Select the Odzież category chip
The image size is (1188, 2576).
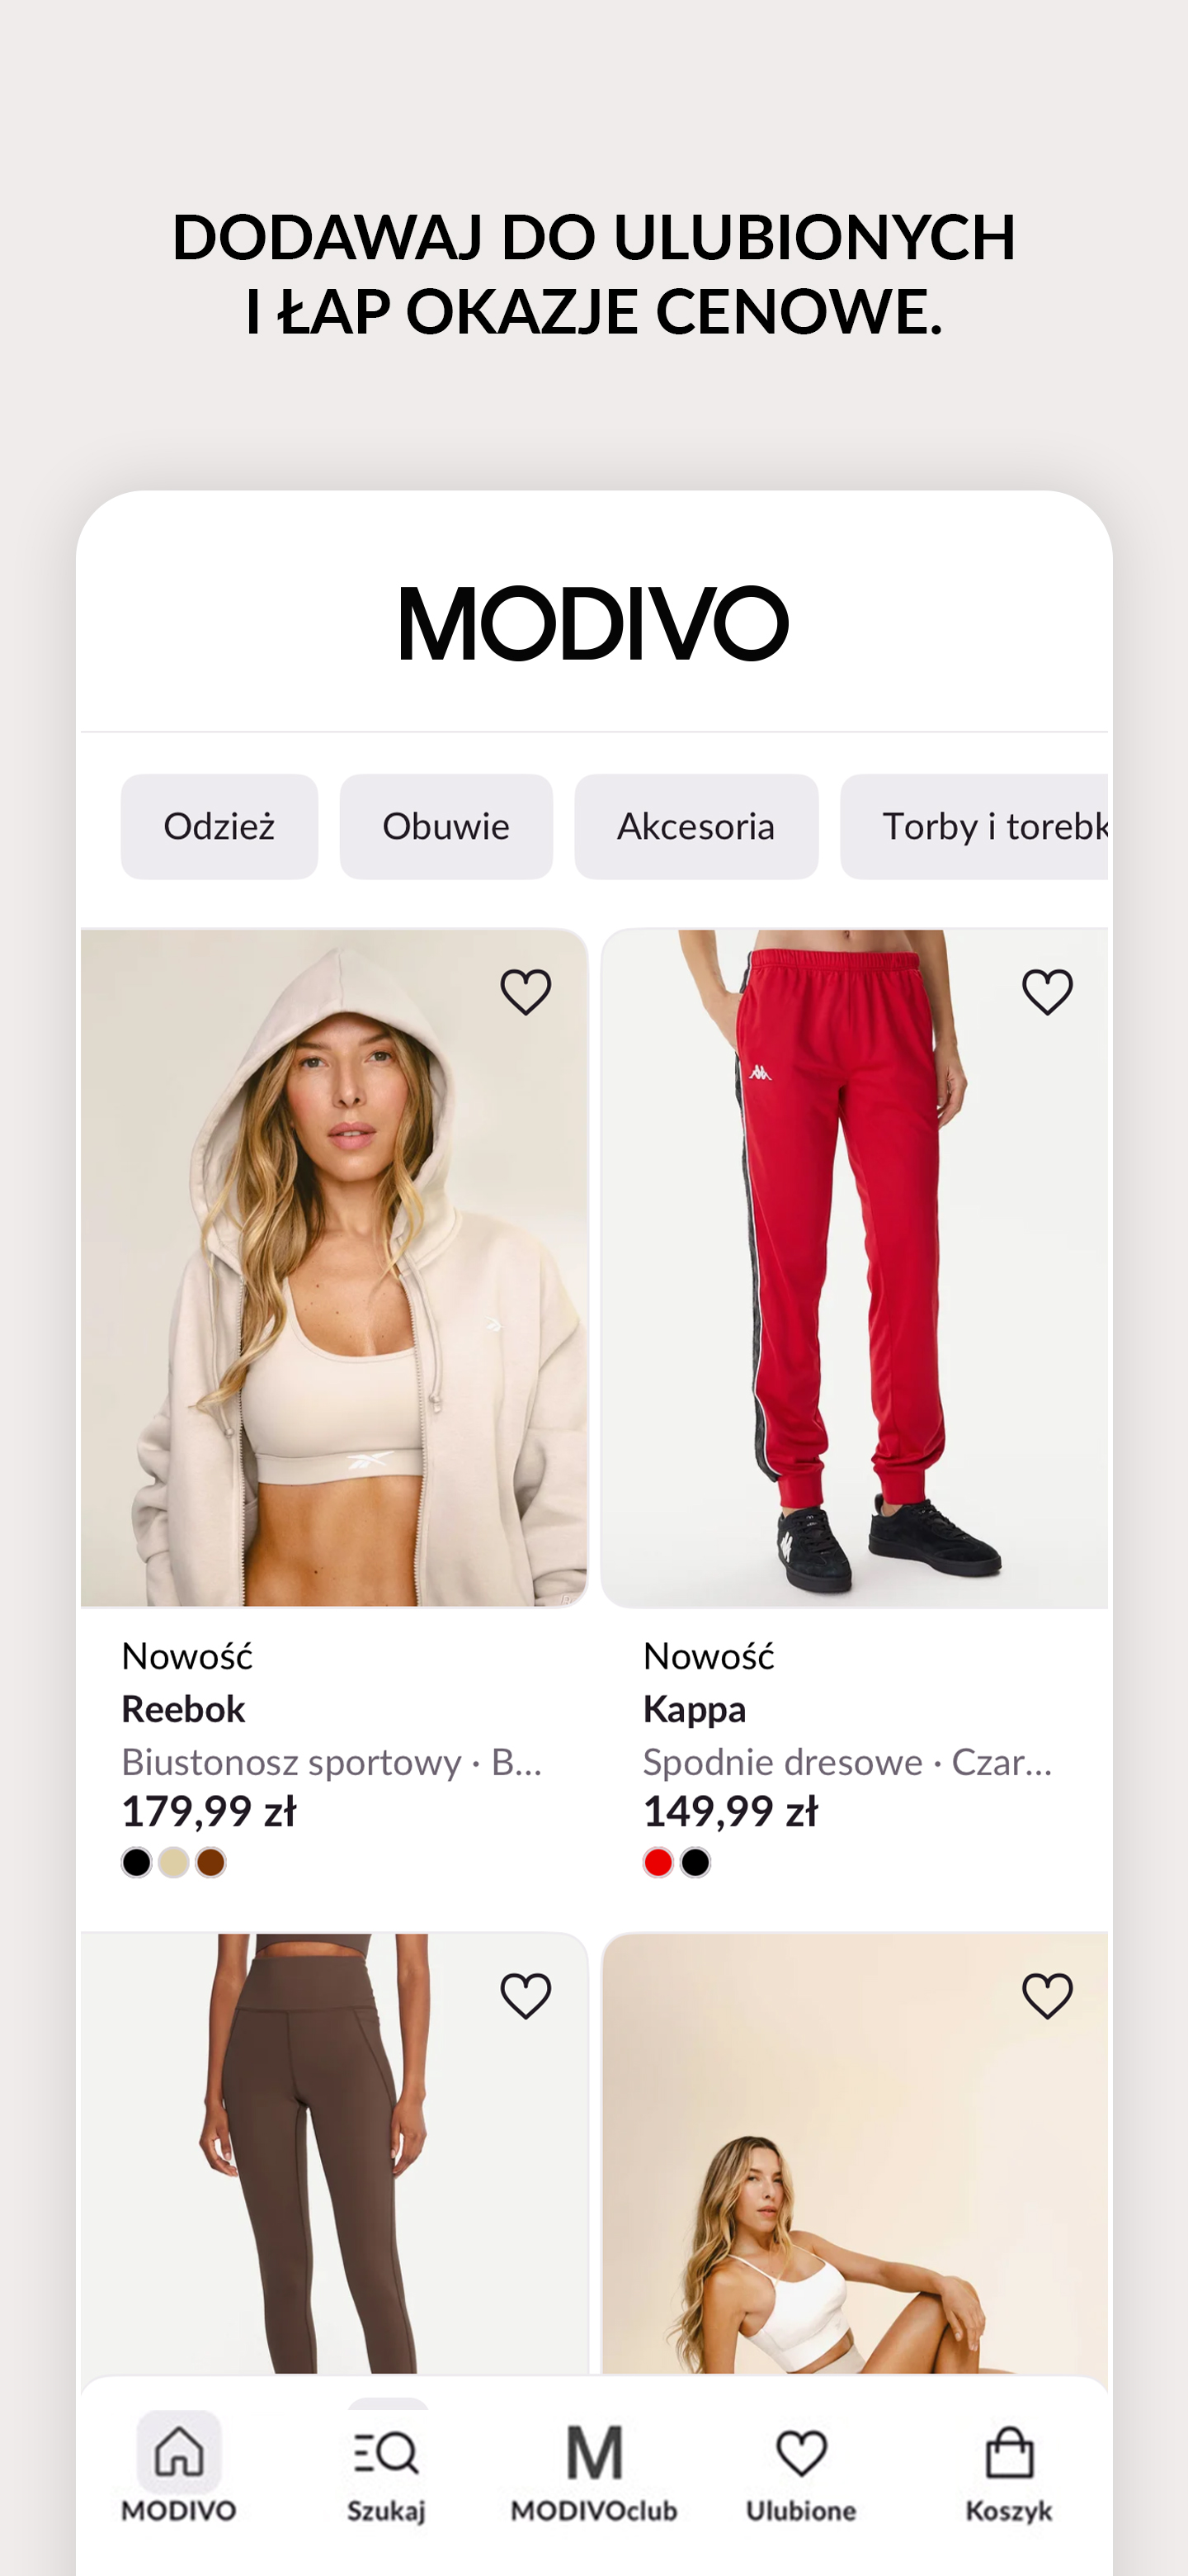click(219, 827)
